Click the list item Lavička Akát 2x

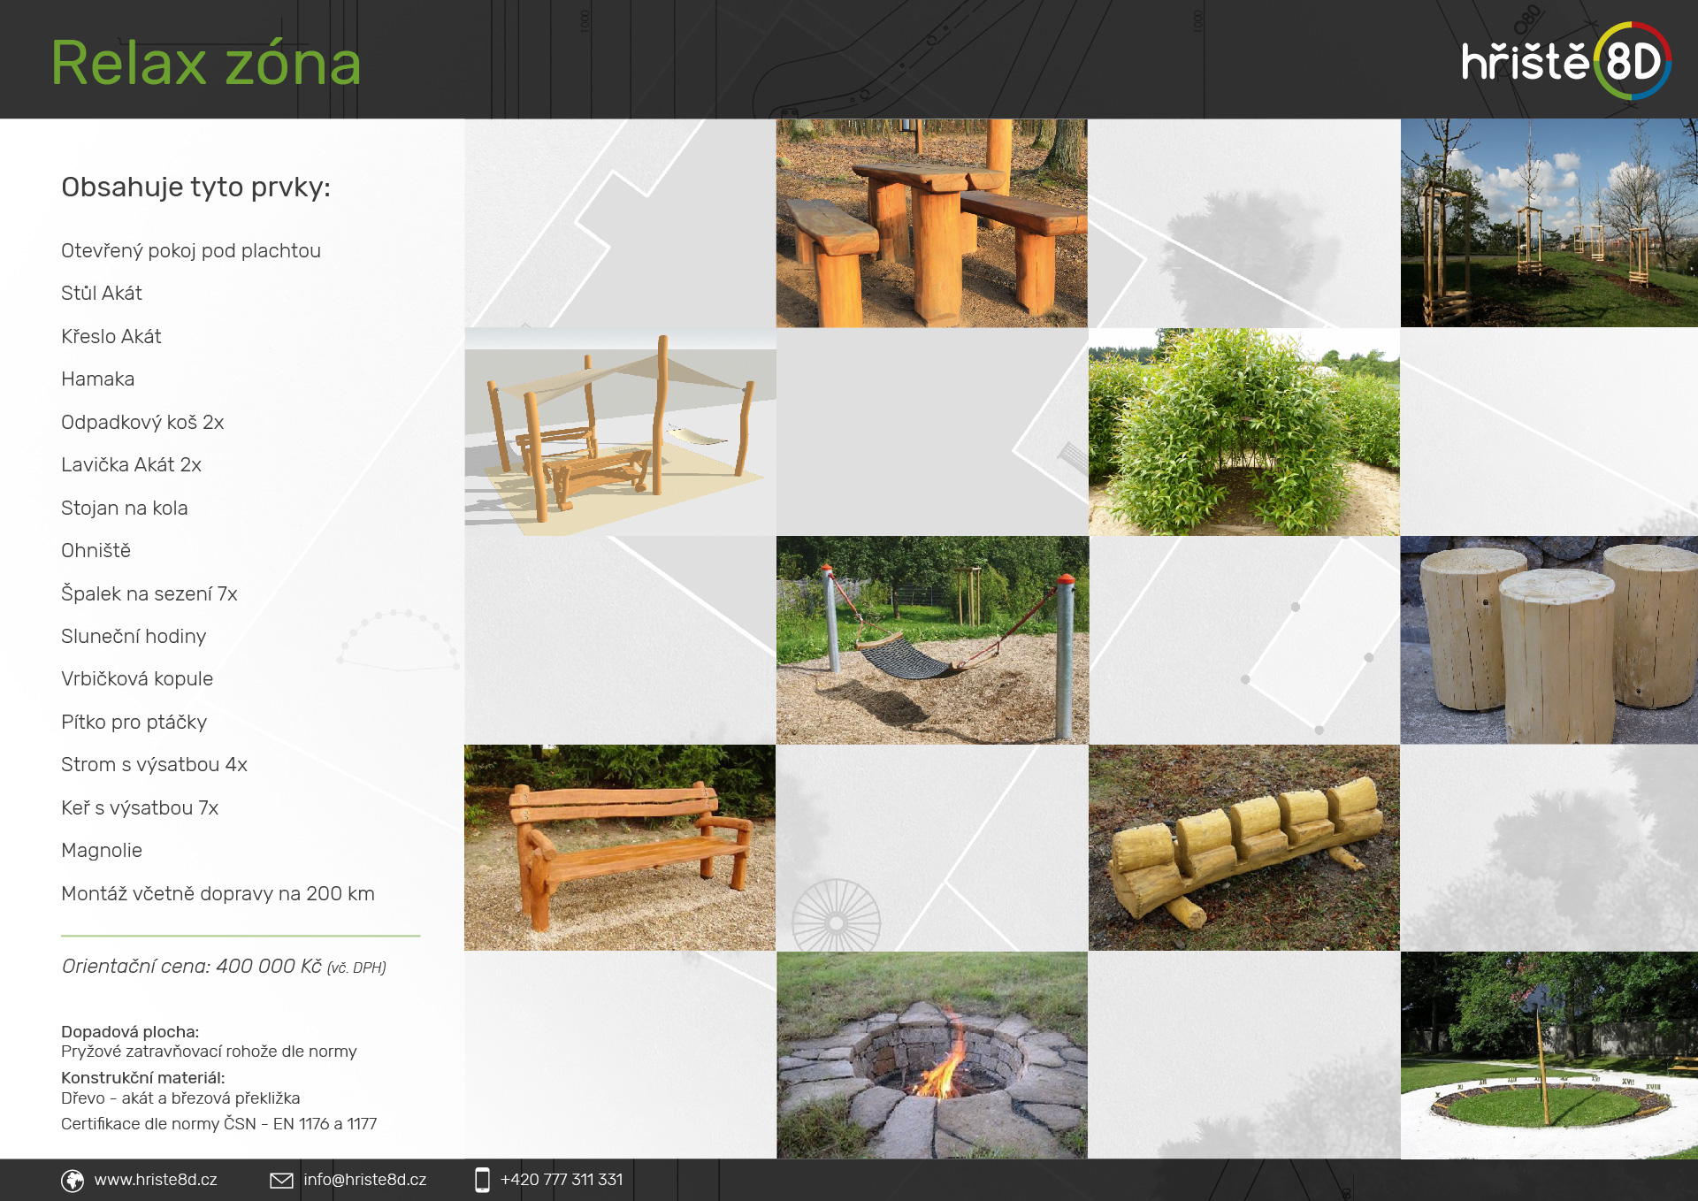point(132,465)
